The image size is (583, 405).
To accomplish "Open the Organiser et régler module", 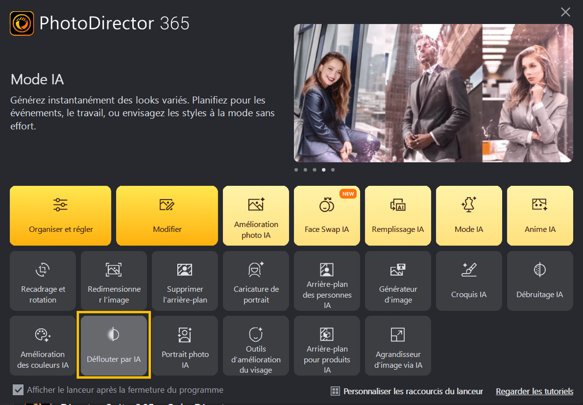I will (x=61, y=216).
